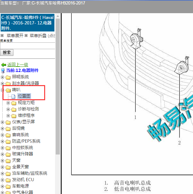Expand the 防盗/PEPS系统 tree node
The image size is (193, 194).
(x=2, y=142)
